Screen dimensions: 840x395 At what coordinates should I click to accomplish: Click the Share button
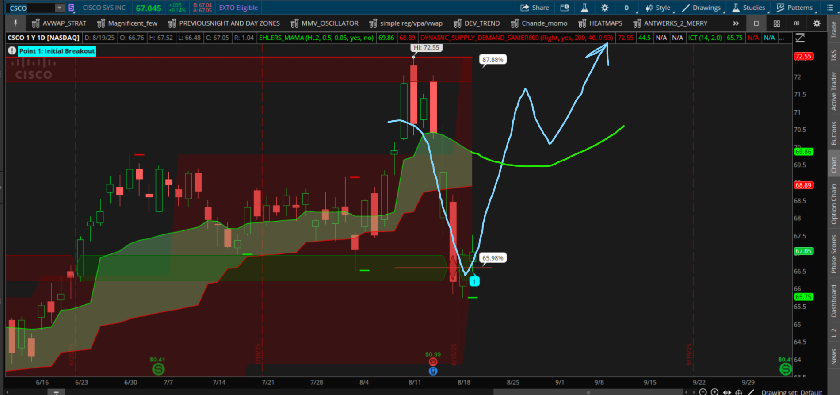point(535,8)
